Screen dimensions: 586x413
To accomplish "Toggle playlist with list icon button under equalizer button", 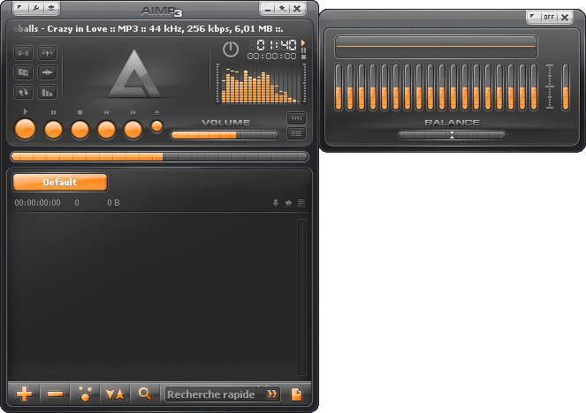I will (296, 133).
